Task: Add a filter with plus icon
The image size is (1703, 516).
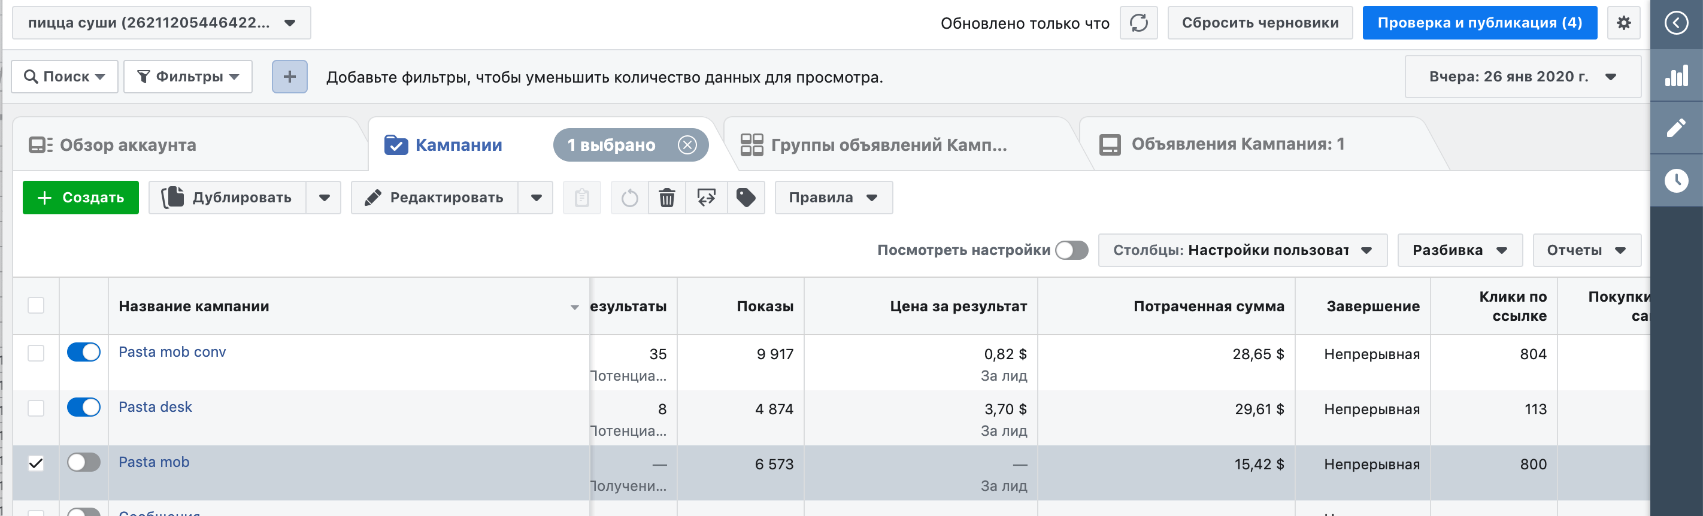Action: [290, 77]
